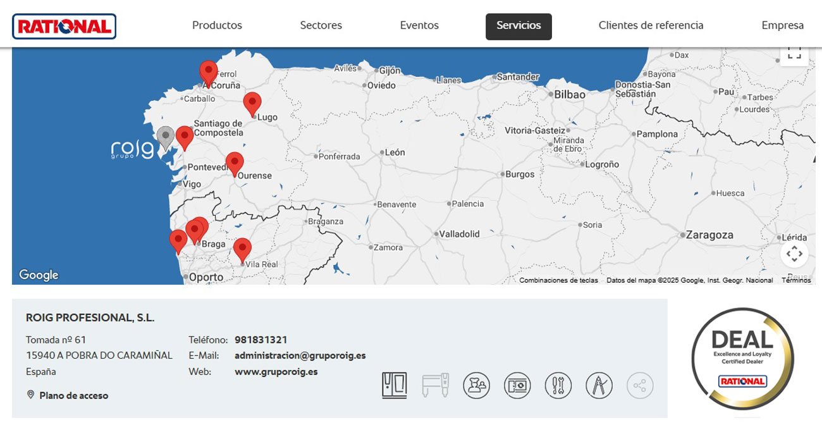
Task: Click the Términos link on the map
Action: coord(797,280)
